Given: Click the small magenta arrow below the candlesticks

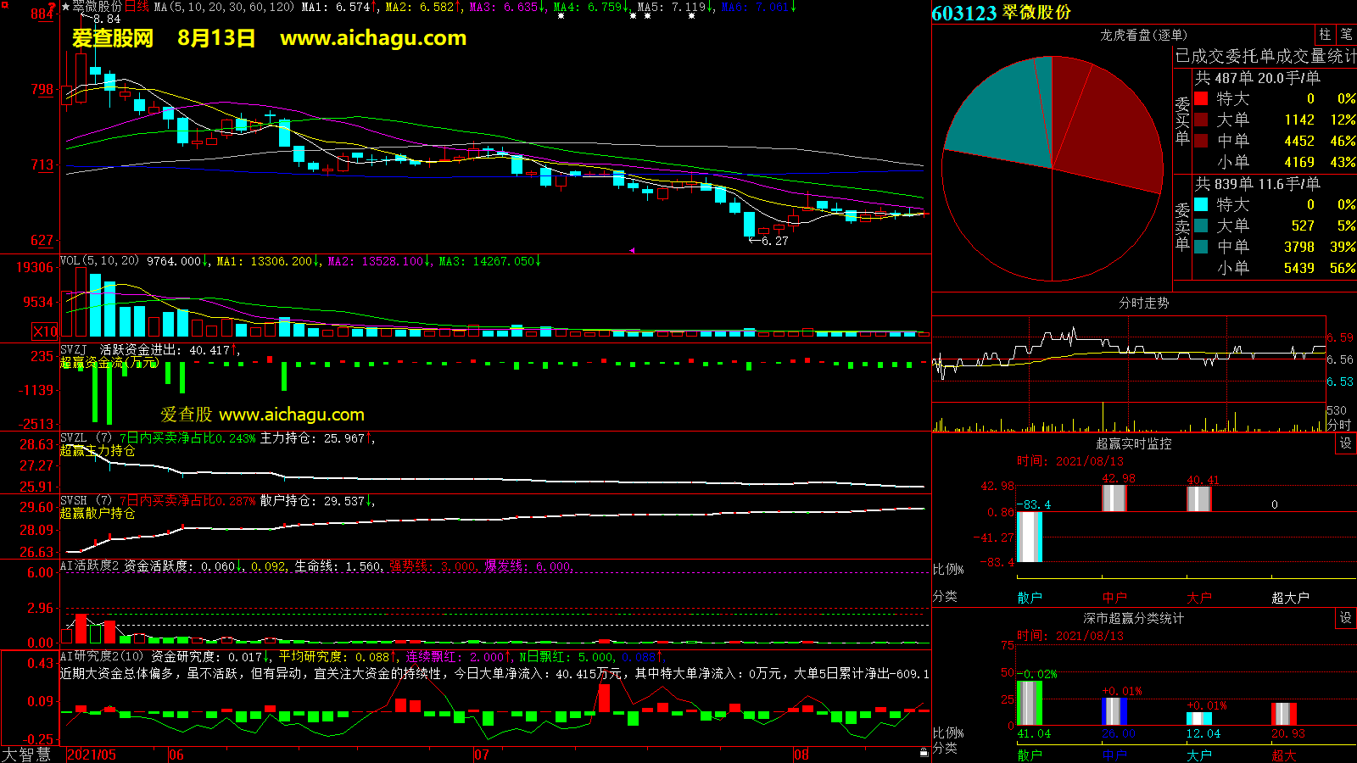Looking at the screenshot, I should [x=631, y=250].
